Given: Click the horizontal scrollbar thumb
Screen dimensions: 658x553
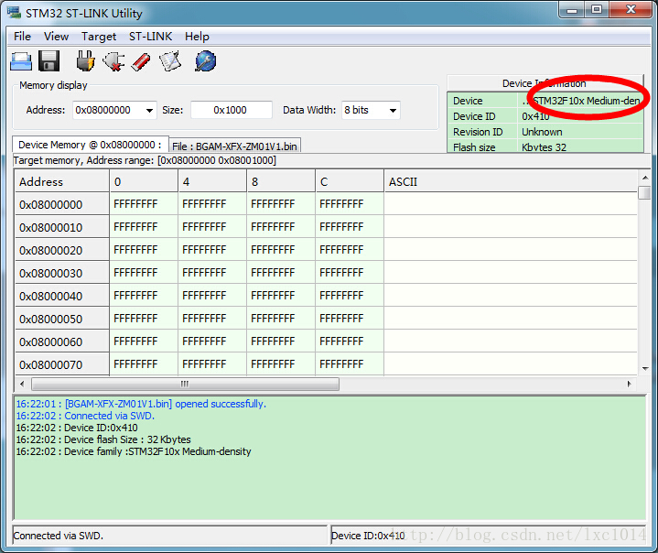Looking at the screenshot, I should point(185,384).
